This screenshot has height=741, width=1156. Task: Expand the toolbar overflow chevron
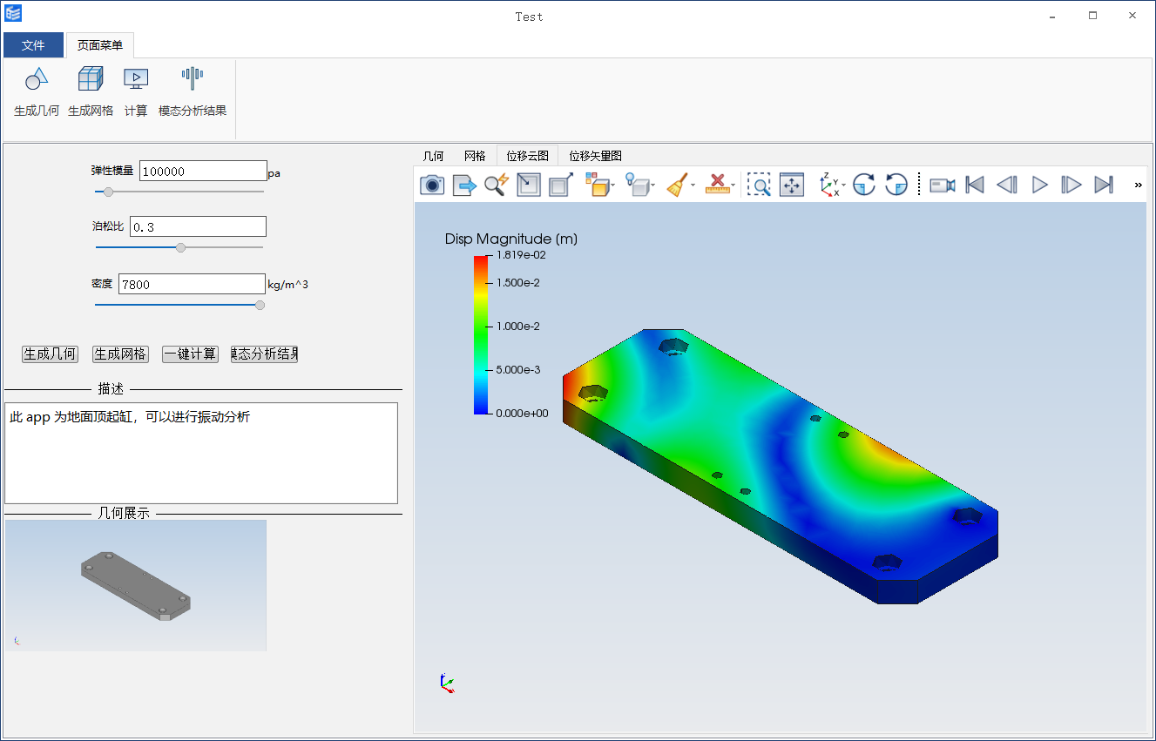[1138, 185]
